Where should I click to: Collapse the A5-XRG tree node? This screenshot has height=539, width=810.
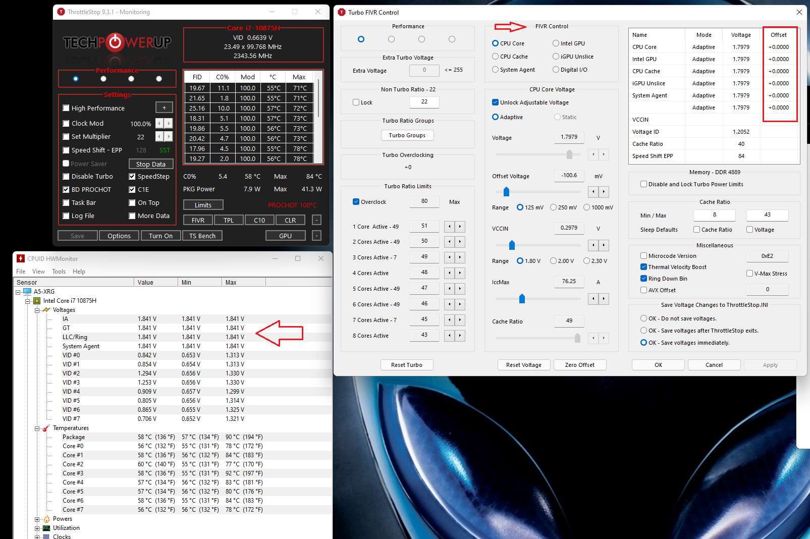[18, 292]
